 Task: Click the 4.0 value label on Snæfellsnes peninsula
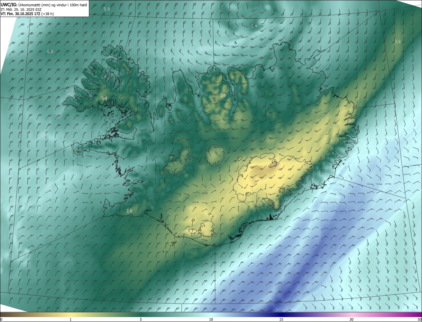coord(78,149)
